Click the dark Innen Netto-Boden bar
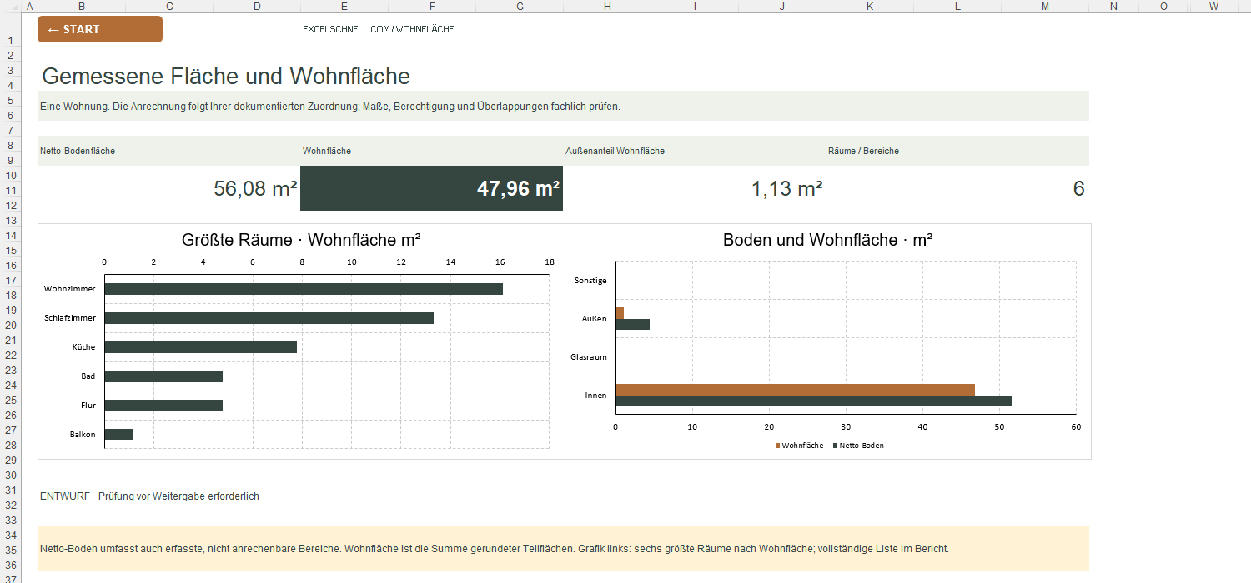This screenshot has width=1251, height=583. pyautogui.click(x=814, y=401)
